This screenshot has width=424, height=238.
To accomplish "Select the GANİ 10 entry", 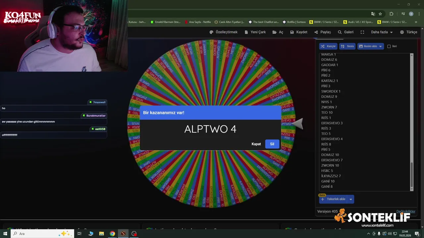I will (328, 181).
